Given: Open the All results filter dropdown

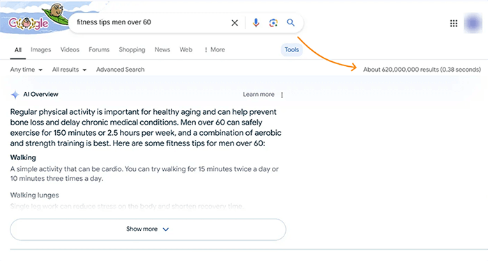Looking at the screenshot, I should click(x=69, y=70).
